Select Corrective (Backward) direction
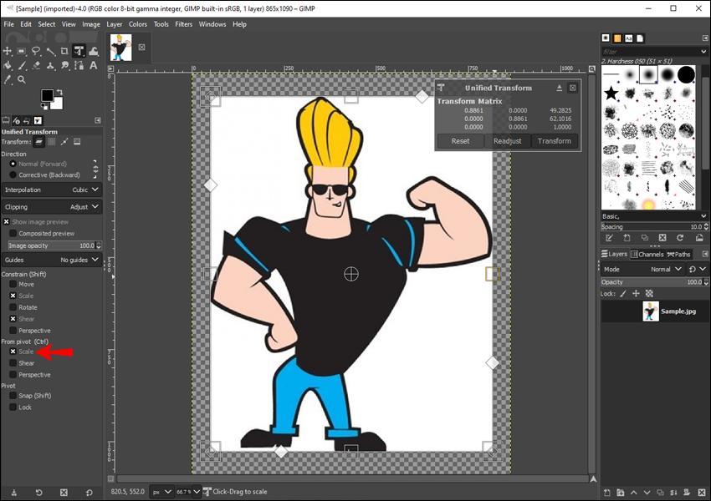 tap(13, 175)
